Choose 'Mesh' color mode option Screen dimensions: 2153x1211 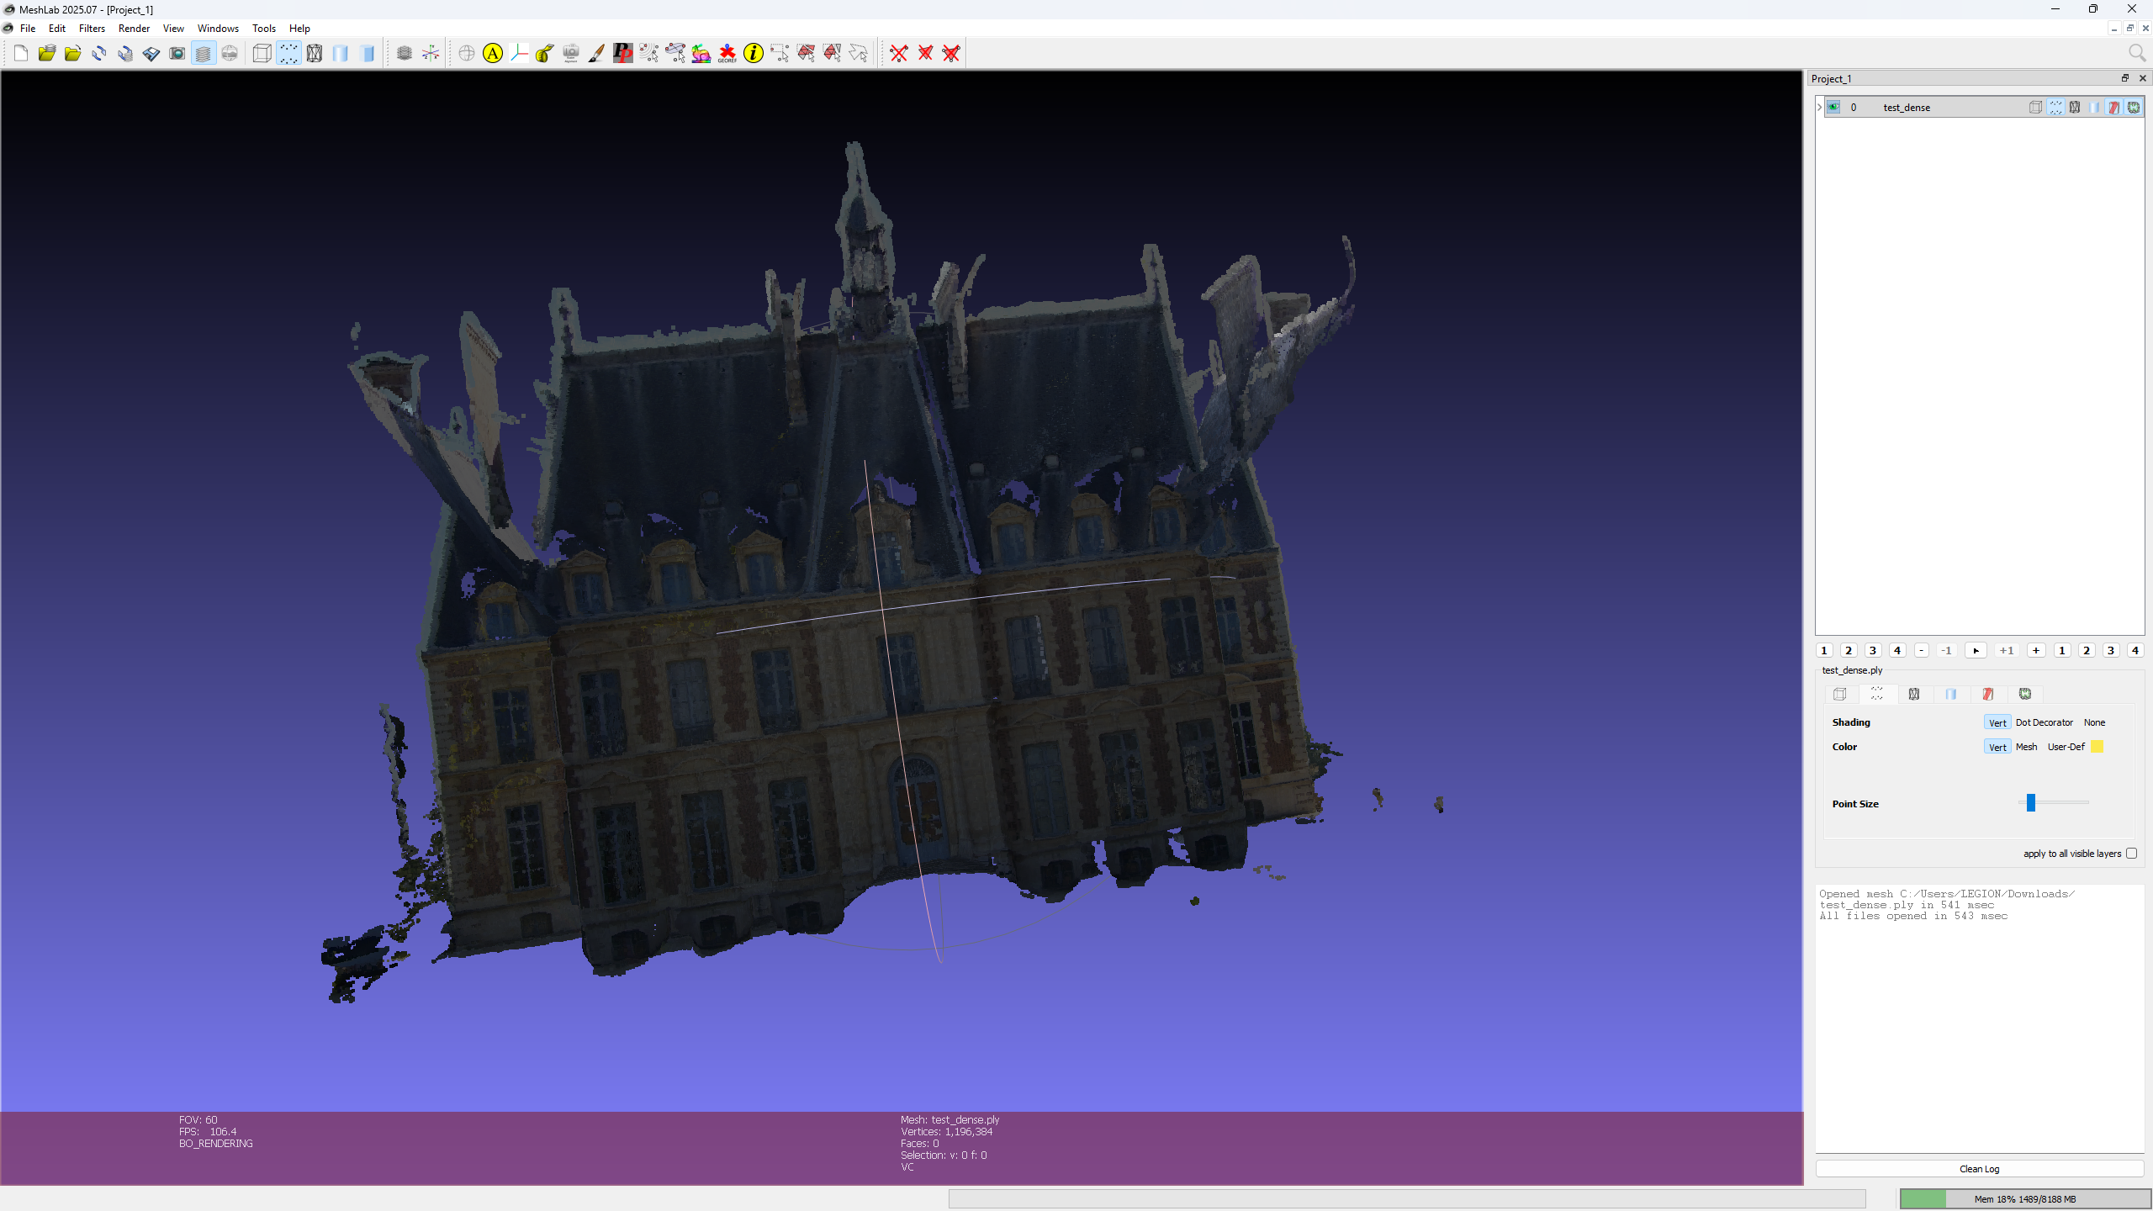coord(2026,747)
